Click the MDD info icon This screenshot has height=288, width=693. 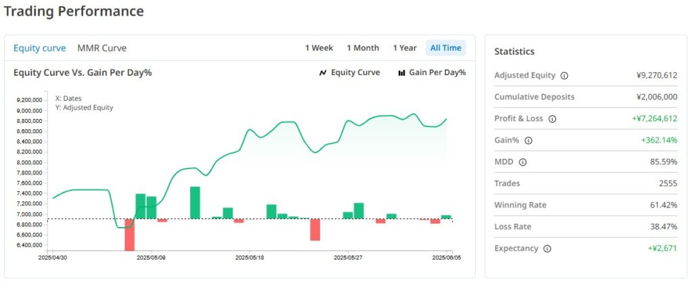(x=522, y=162)
